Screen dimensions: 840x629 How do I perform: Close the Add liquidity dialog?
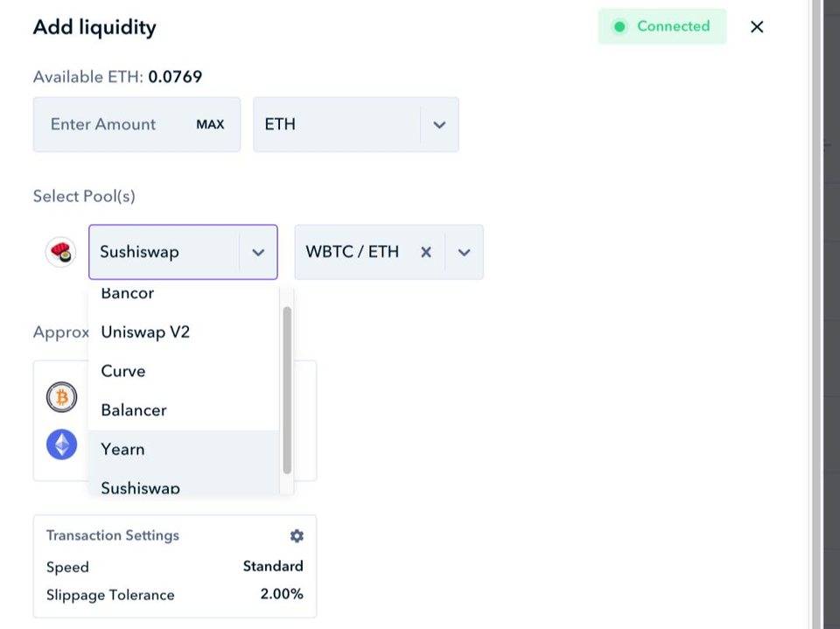(757, 27)
